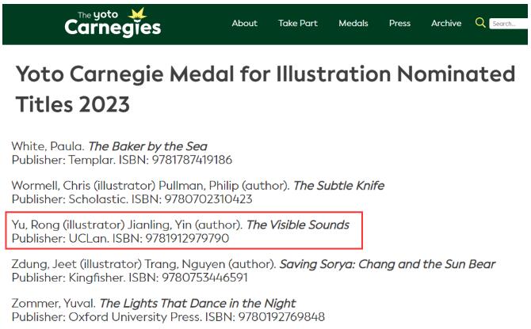Click The Lights That Dance title

point(197,303)
